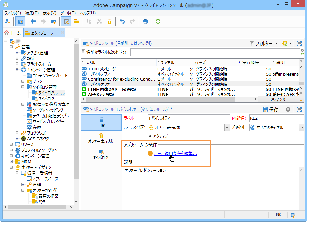Image resolution: width=312 pixels, height=226 pixels.
Task: Collapse the タイポロジ管理 tree node
Action: tap(23, 87)
